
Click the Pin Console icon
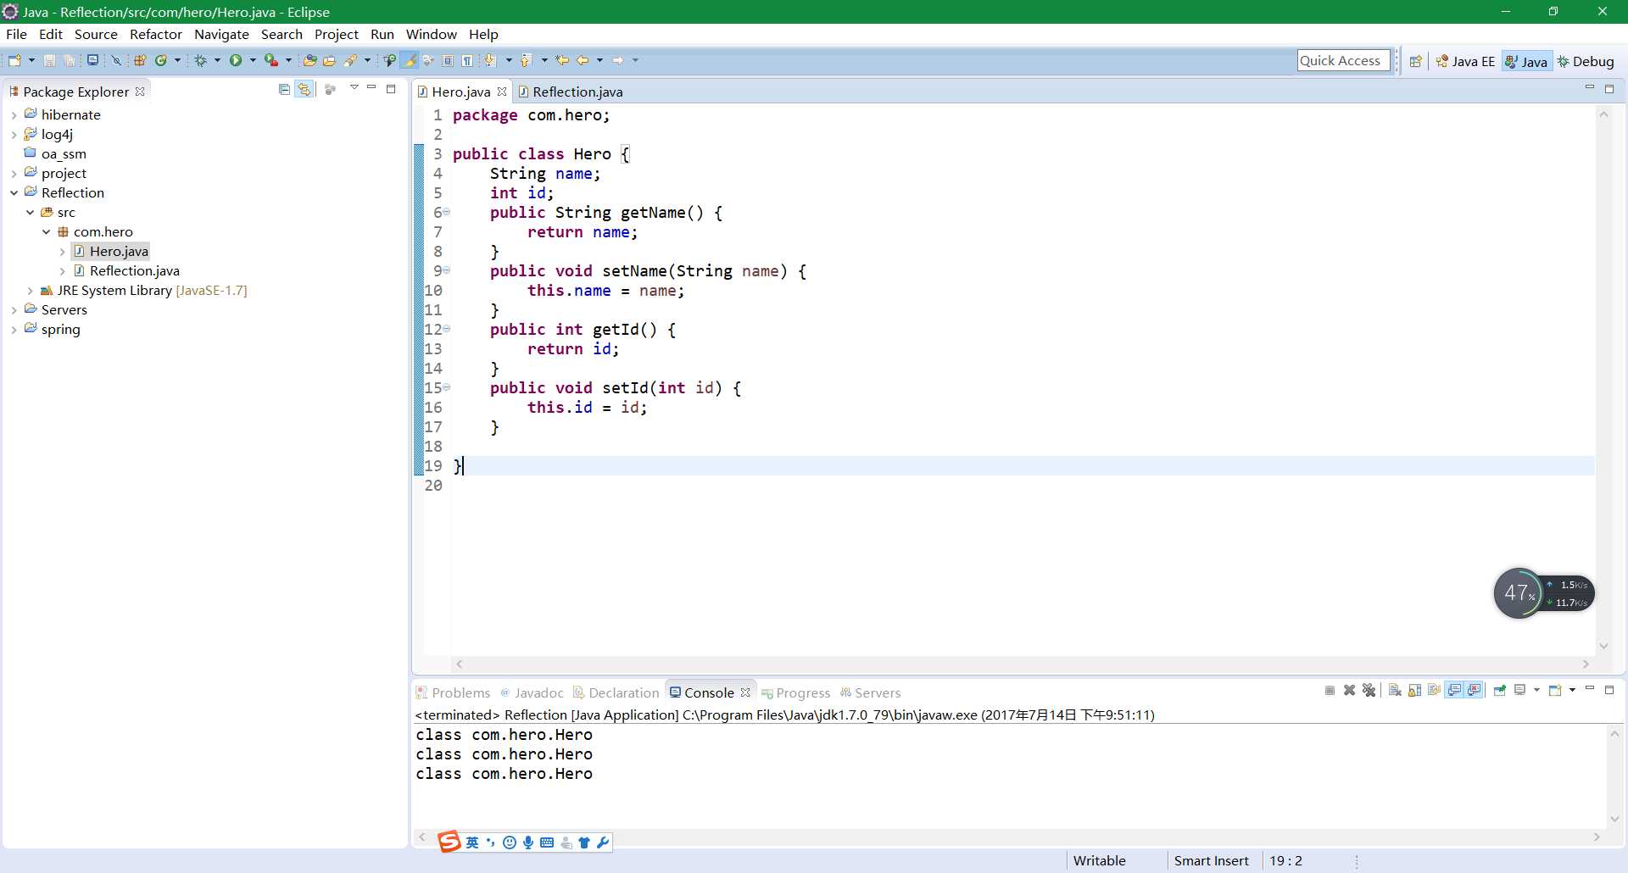(x=1499, y=690)
